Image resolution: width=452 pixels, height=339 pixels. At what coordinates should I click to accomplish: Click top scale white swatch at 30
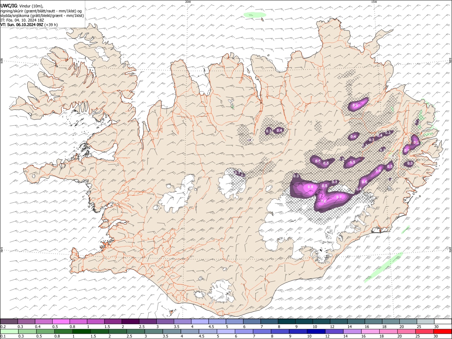click(443, 322)
